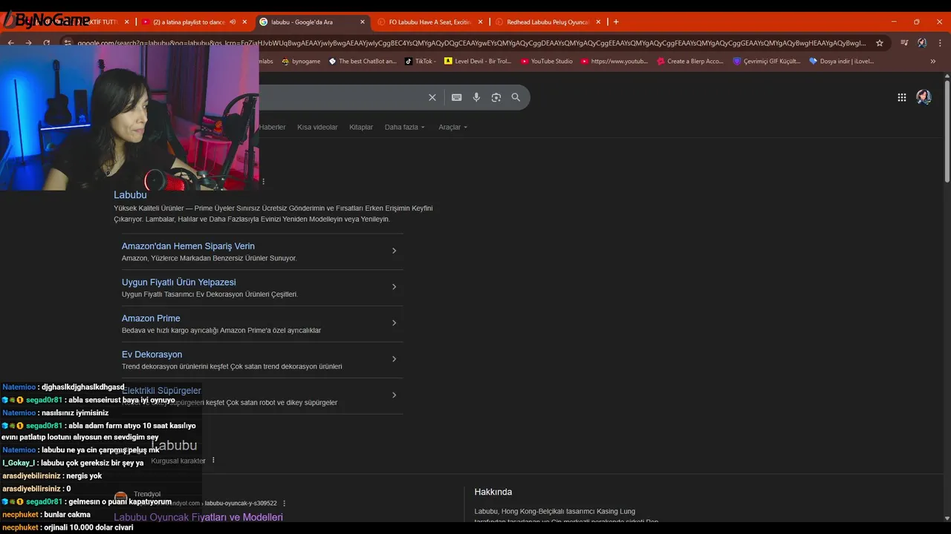Open the Google account avatar menu
The height and width of the screenshot is (534, 951).
point(924,97)
